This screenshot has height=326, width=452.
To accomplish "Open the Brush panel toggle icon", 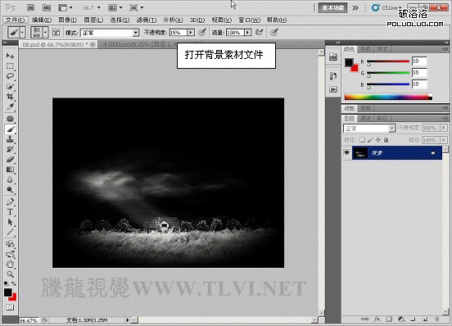I will tap(56, 32).
